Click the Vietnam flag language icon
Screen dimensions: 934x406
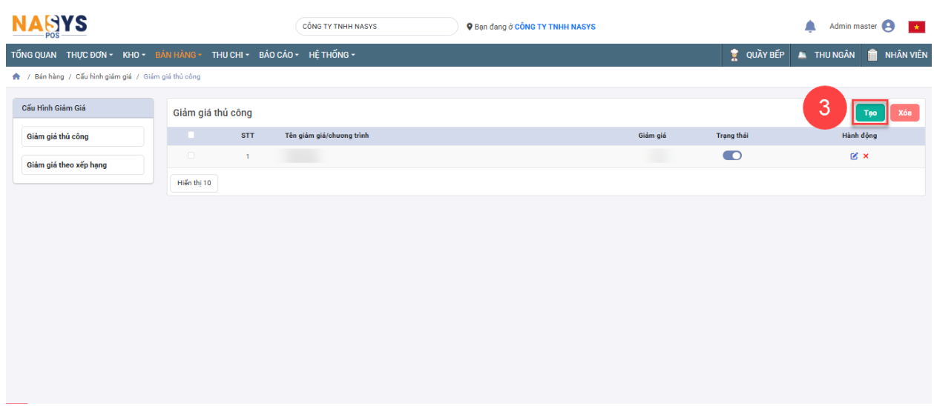click(x=916, y=27)
